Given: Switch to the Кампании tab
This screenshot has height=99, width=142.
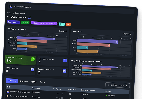Looking at the screenshot, I should click(x=24, y=81).
